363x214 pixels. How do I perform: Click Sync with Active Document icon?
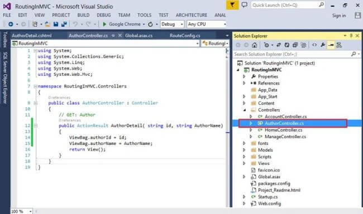coord(279,45)
